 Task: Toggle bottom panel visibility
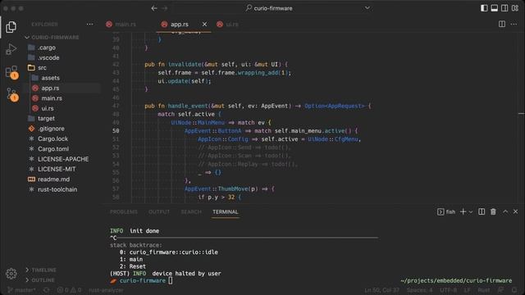494,8
